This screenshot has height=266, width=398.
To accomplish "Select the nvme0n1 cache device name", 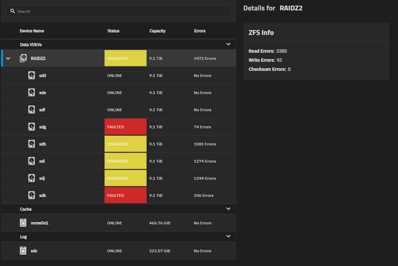I will [40, 223].
